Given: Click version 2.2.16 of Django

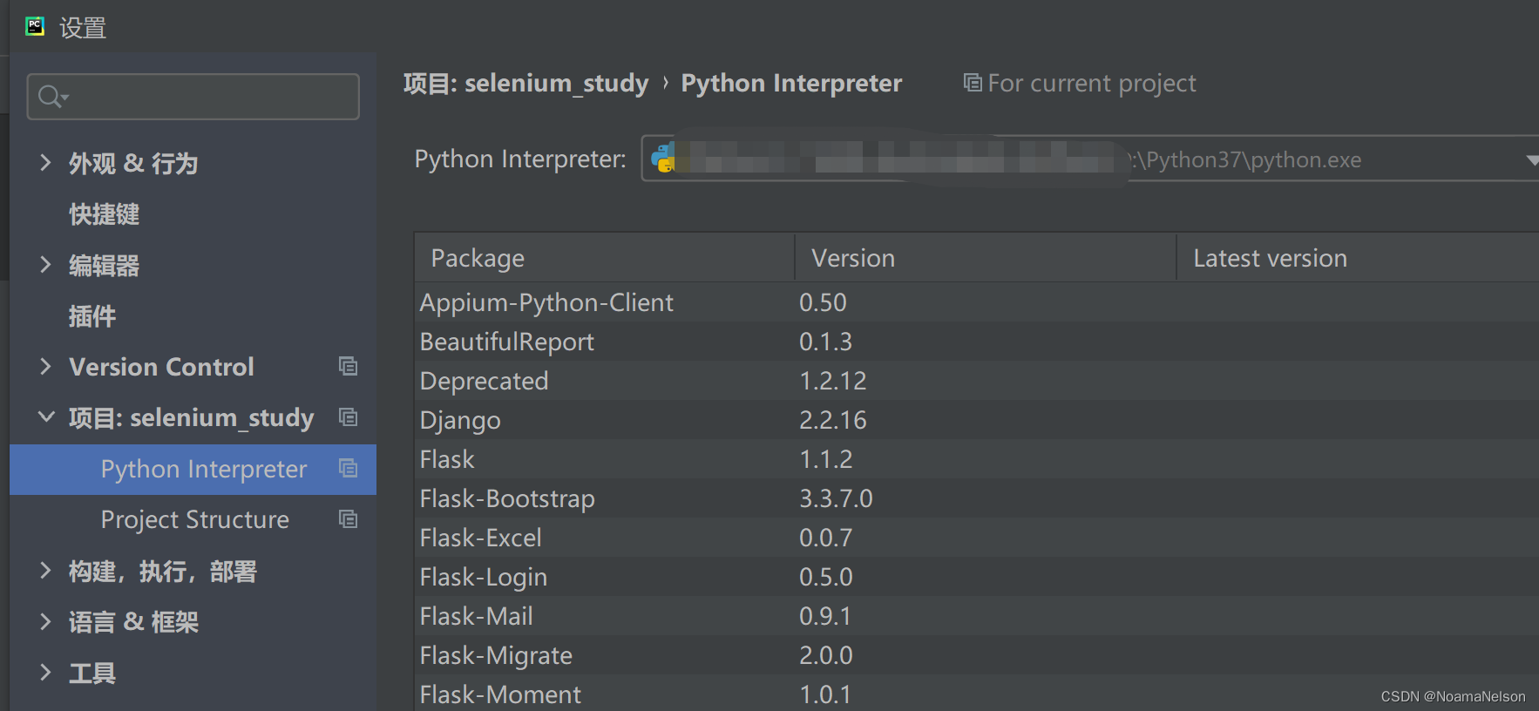Looking at the screenshot, I should 833,420.
